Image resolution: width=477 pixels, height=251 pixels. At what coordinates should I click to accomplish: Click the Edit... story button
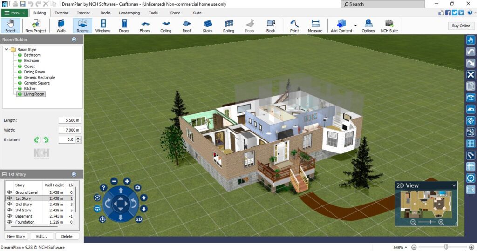(x=41, y=236)
